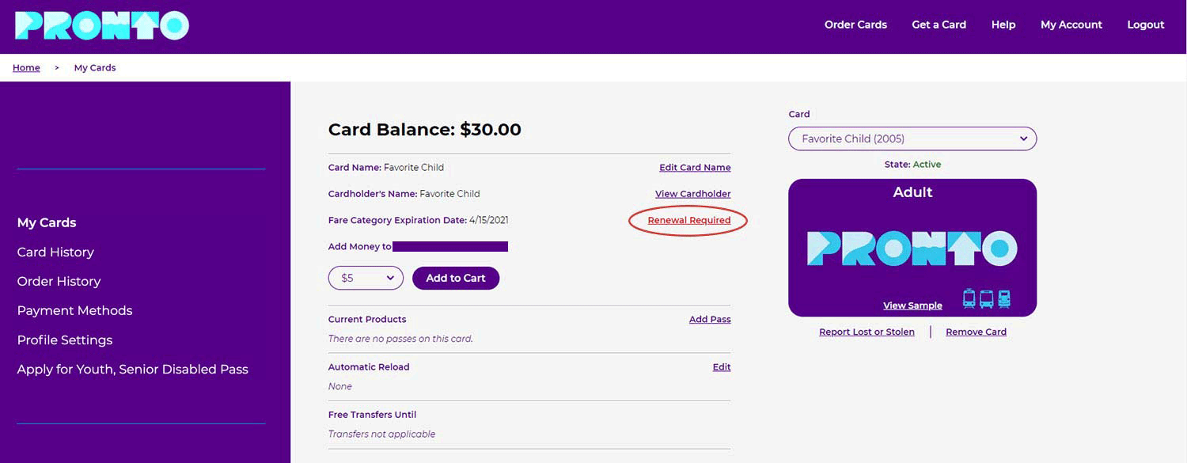Select Payment Methods in the sidebar
The width and height of the screenshot is (1187, 463).
[74, 311]
